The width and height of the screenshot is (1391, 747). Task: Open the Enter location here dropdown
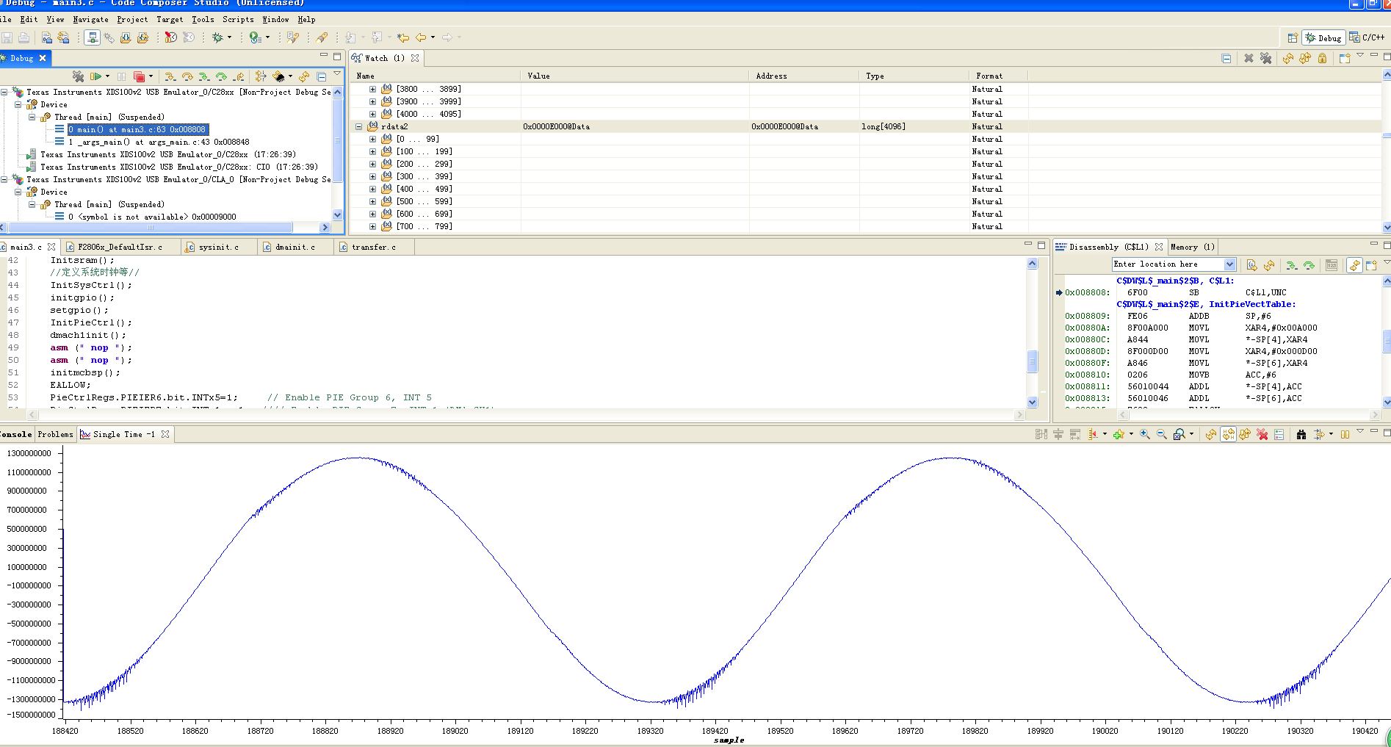(x=1229, y=264)
